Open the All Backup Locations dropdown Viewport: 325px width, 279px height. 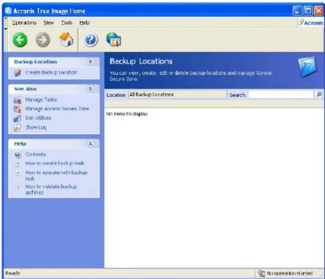tap(178, 94)
